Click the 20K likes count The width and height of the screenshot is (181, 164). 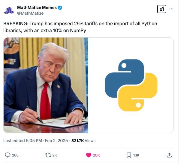(x=96, y=155)
